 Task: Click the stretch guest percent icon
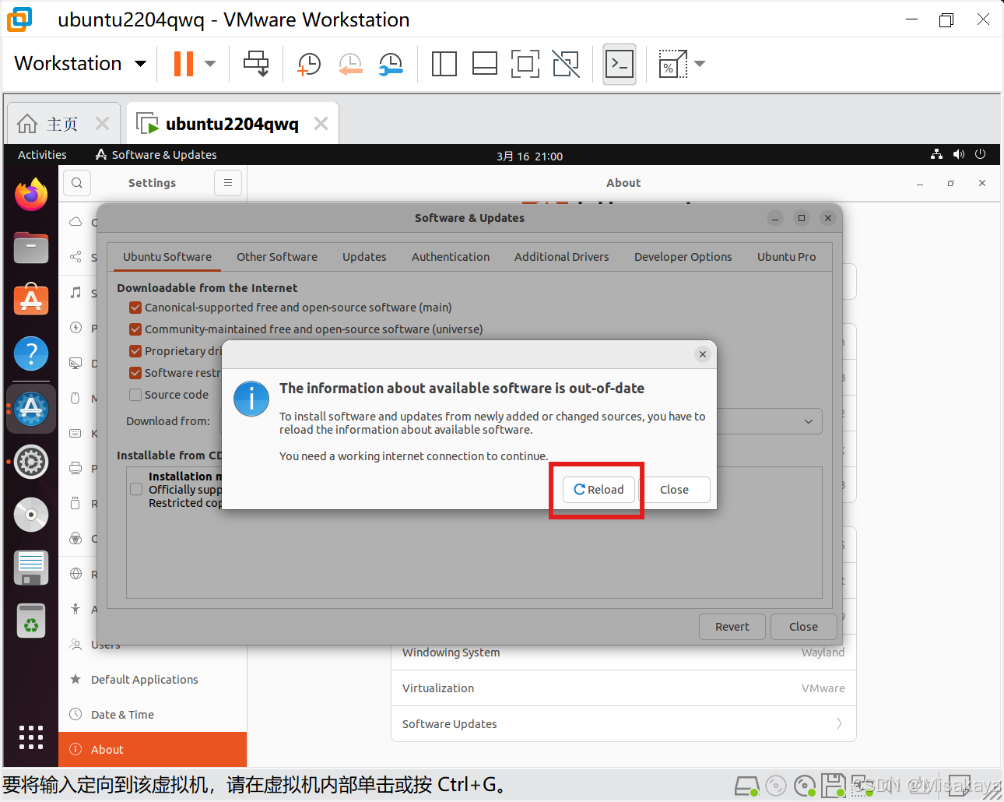(672, 64)
